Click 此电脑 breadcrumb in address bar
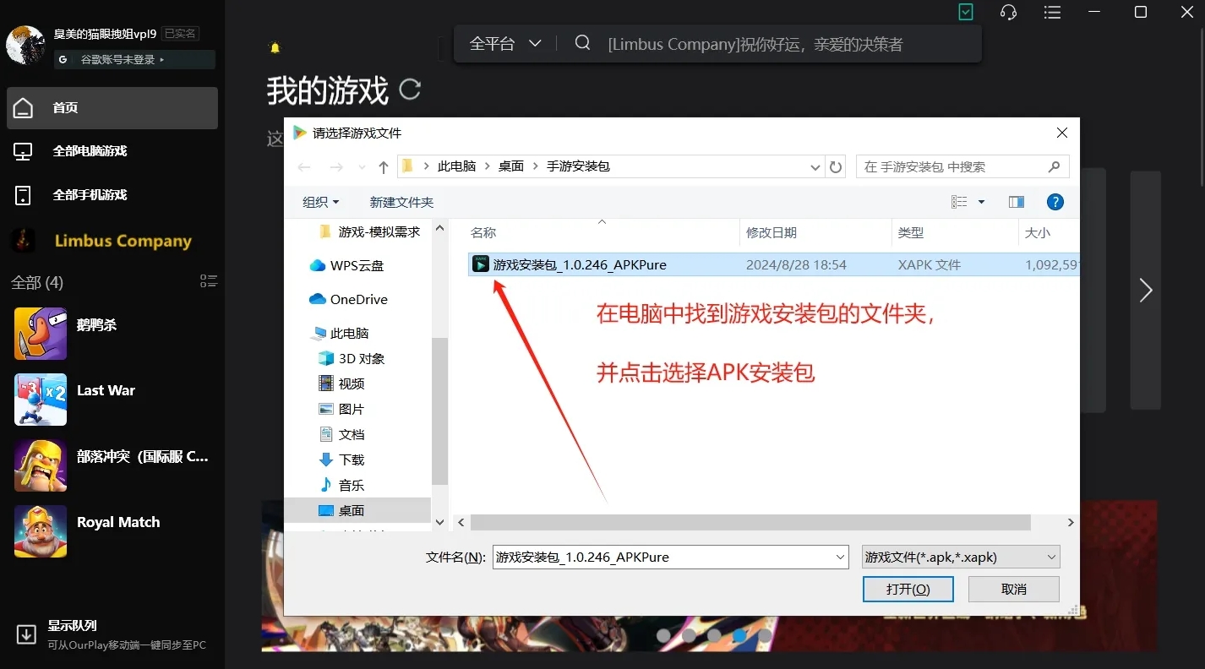 click(x=456, y=166)
